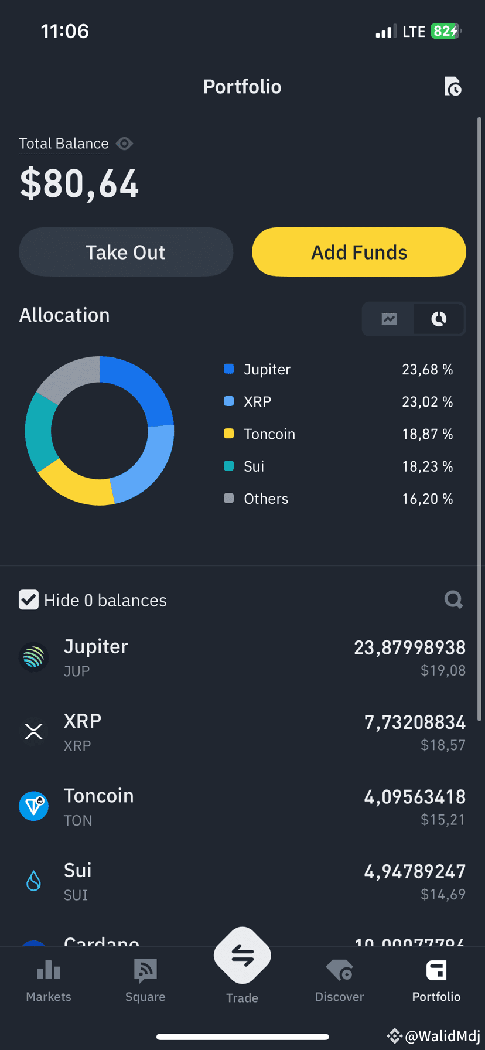
Task: Open asset search magnifier icon
Action: (x=453, y=599)
